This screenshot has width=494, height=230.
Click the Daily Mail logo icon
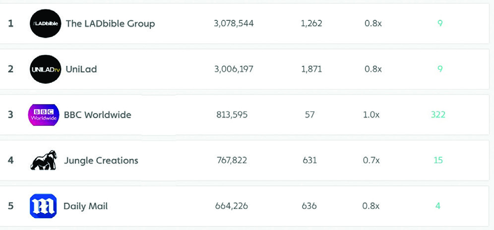pyautogui.click(x=44, y=206)
